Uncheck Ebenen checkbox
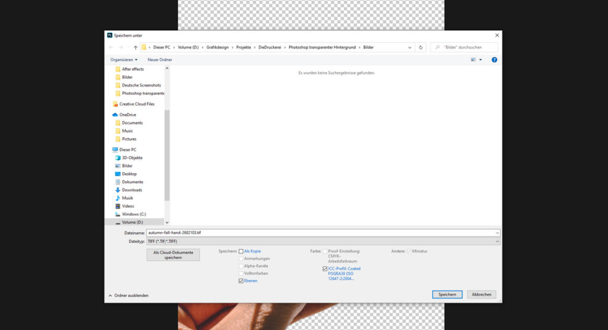This screenshot has width=608, height=330. click(241, 281)
